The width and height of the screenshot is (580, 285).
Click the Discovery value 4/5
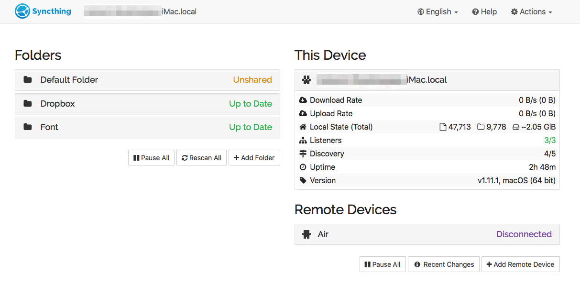(550, 154)
